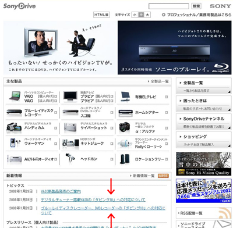Open Blu-ray recorder ダビング10 news link
The height and width of the screenshot is (228, 233).
point(103,211)
